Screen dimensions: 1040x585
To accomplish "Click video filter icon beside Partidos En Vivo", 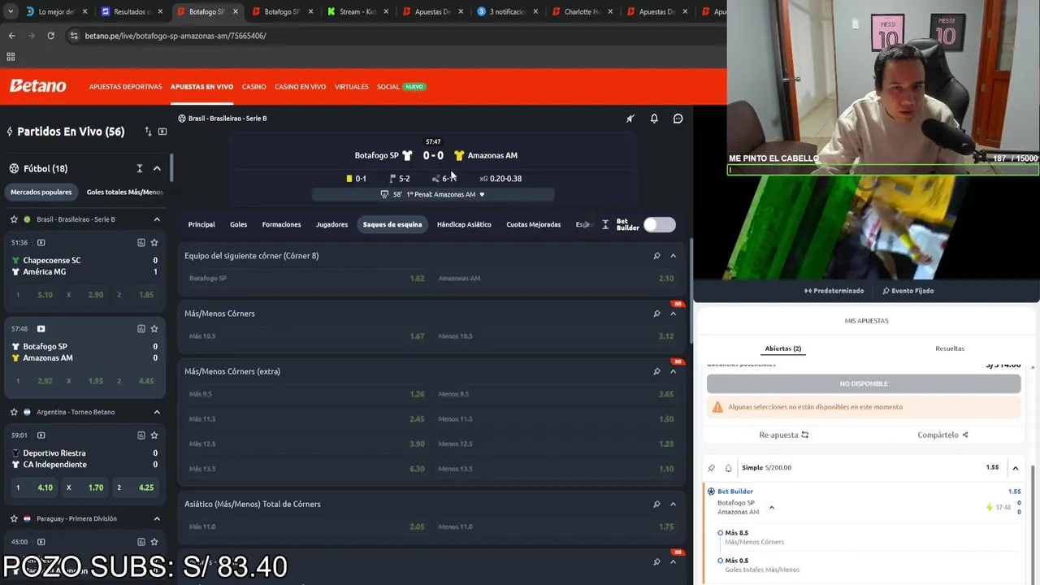I will 162,132.
